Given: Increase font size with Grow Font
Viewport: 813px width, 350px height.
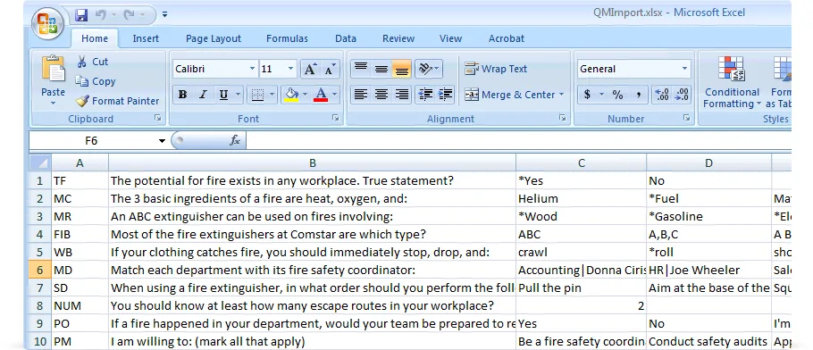Looking at the screenshot, I should point(310,69).
